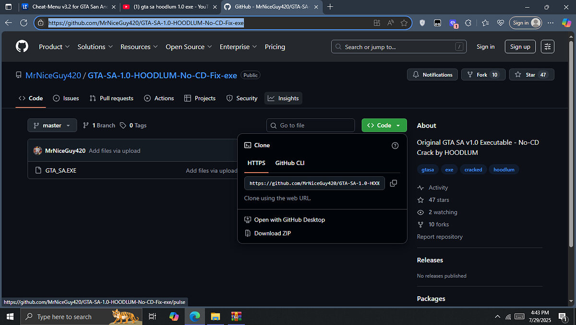This screenshot has height=325, width=576.
Task: Expand the master branch dropdown
Action: (x=52, y=126)
